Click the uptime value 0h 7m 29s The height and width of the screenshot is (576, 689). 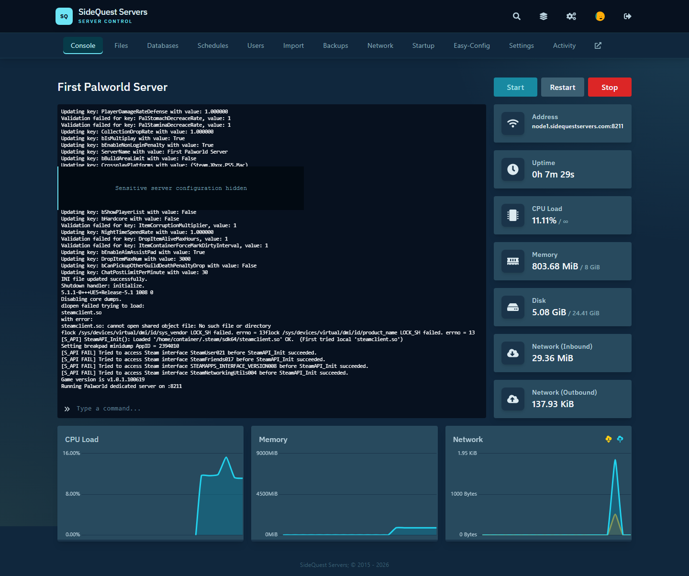553,175
